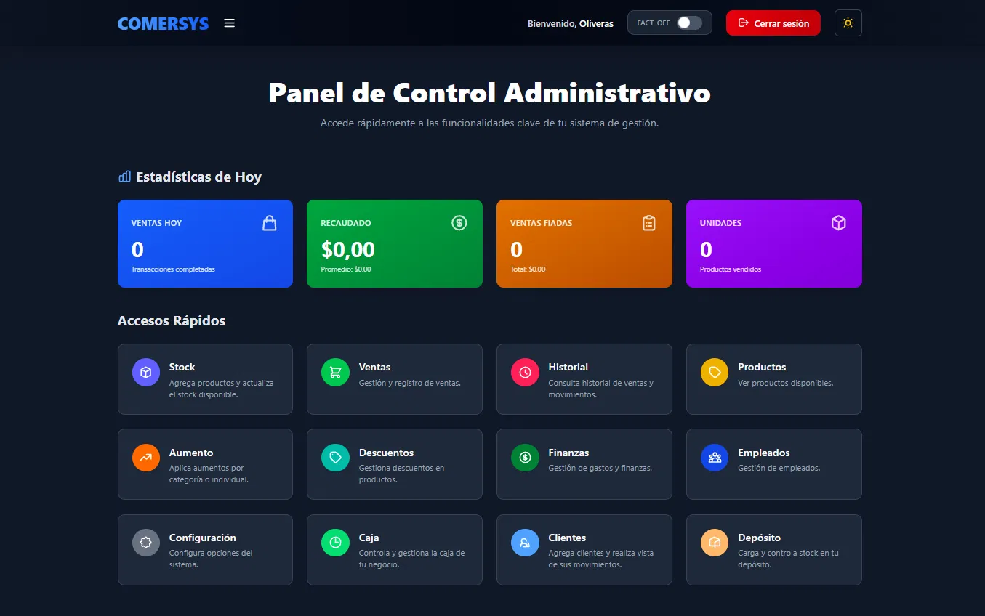Image resolution: width=985 pixels, height=616 pixels.
Task: Open the Aumento card title
Action: click(191, 453)
